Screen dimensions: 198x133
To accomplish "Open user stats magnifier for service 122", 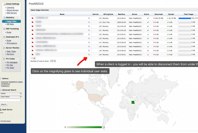I will [x=89, y=34].
